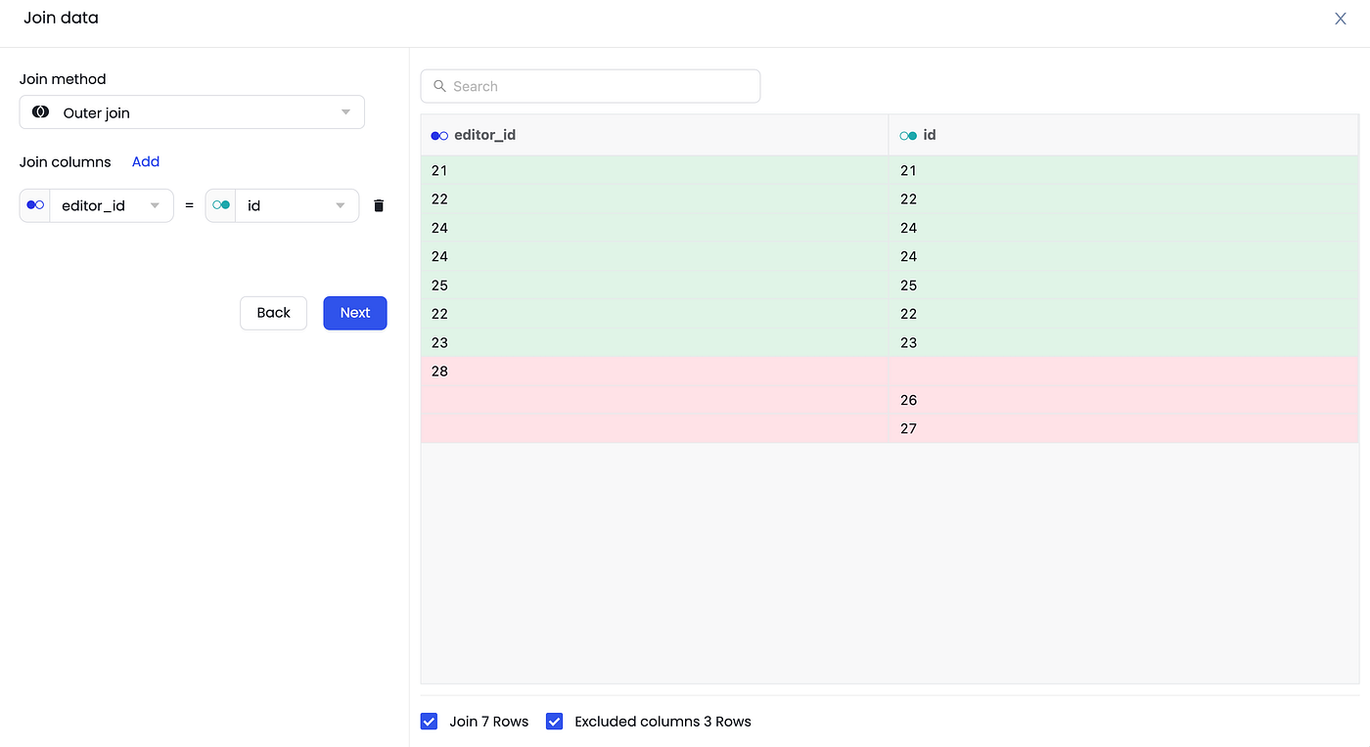1370x747 pixels.
Task: Select the id column header
Action: [928, 135]
